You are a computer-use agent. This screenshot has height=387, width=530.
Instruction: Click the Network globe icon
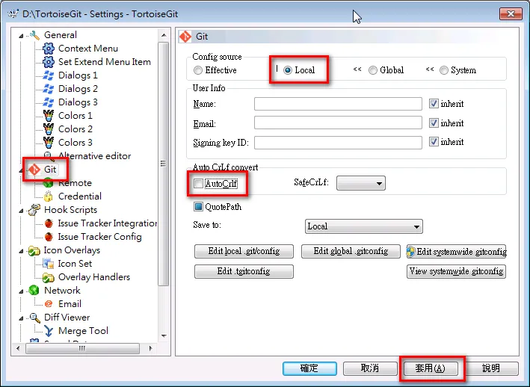click(34, 291)
